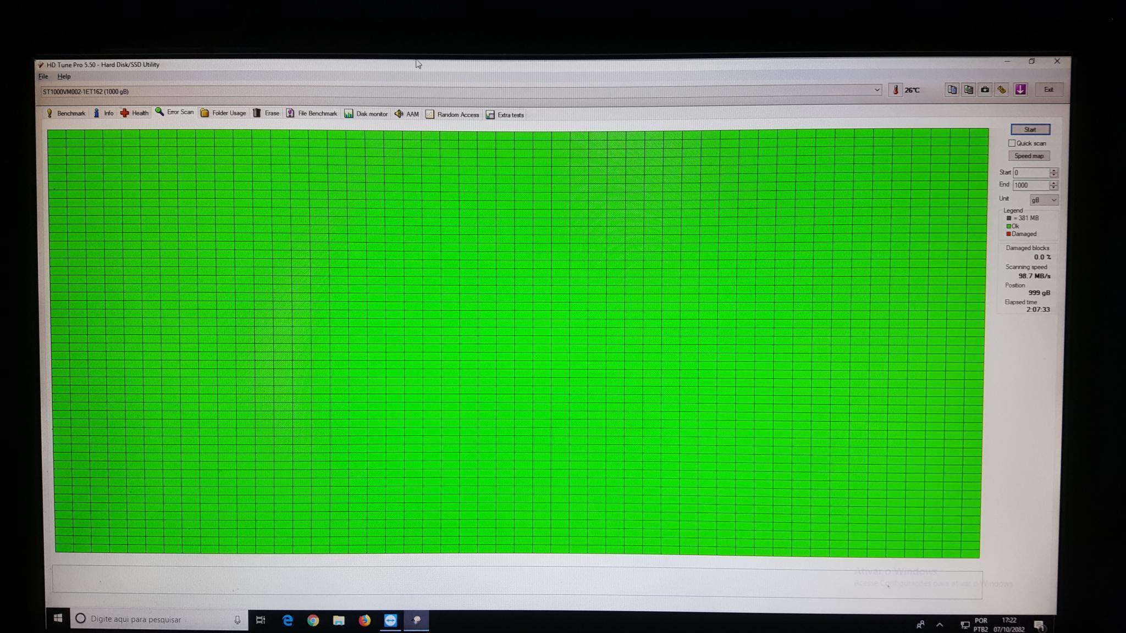Open the Windows Start menu
Image resolution: width=1126 pixels, height=633 pixels.
click(x=58, y=619)
